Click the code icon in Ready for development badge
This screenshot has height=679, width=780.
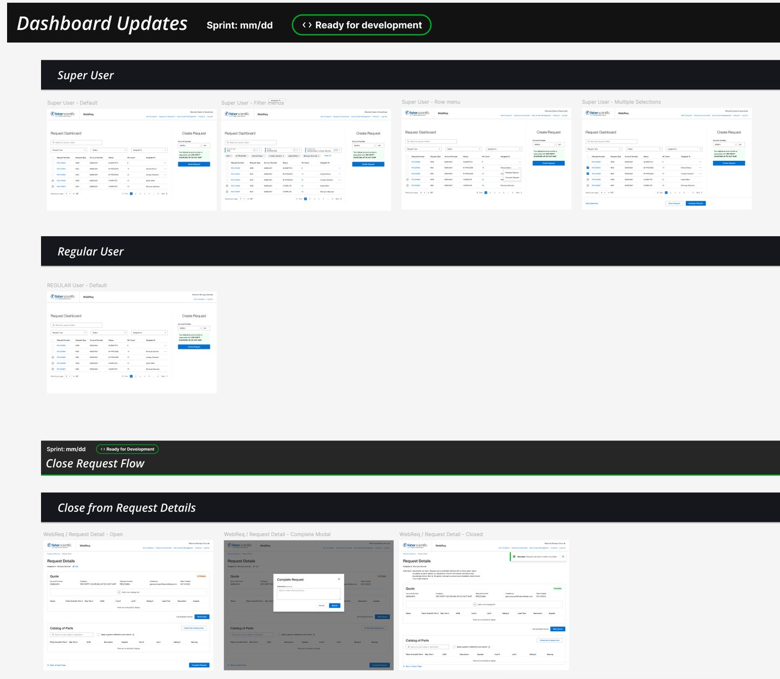308,24
